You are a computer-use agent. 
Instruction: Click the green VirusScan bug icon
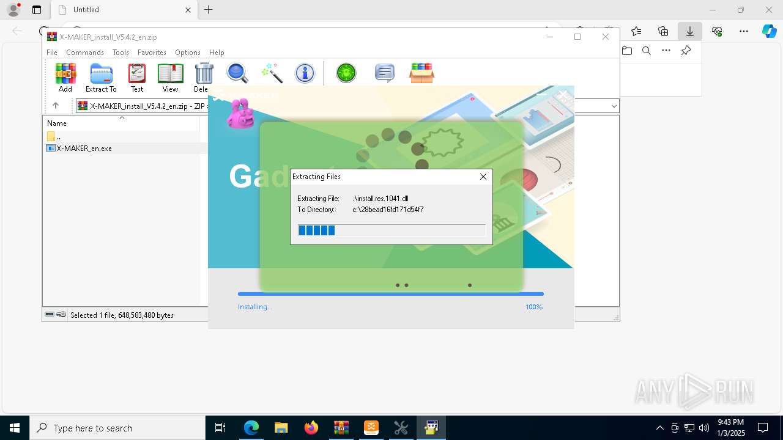346,73
